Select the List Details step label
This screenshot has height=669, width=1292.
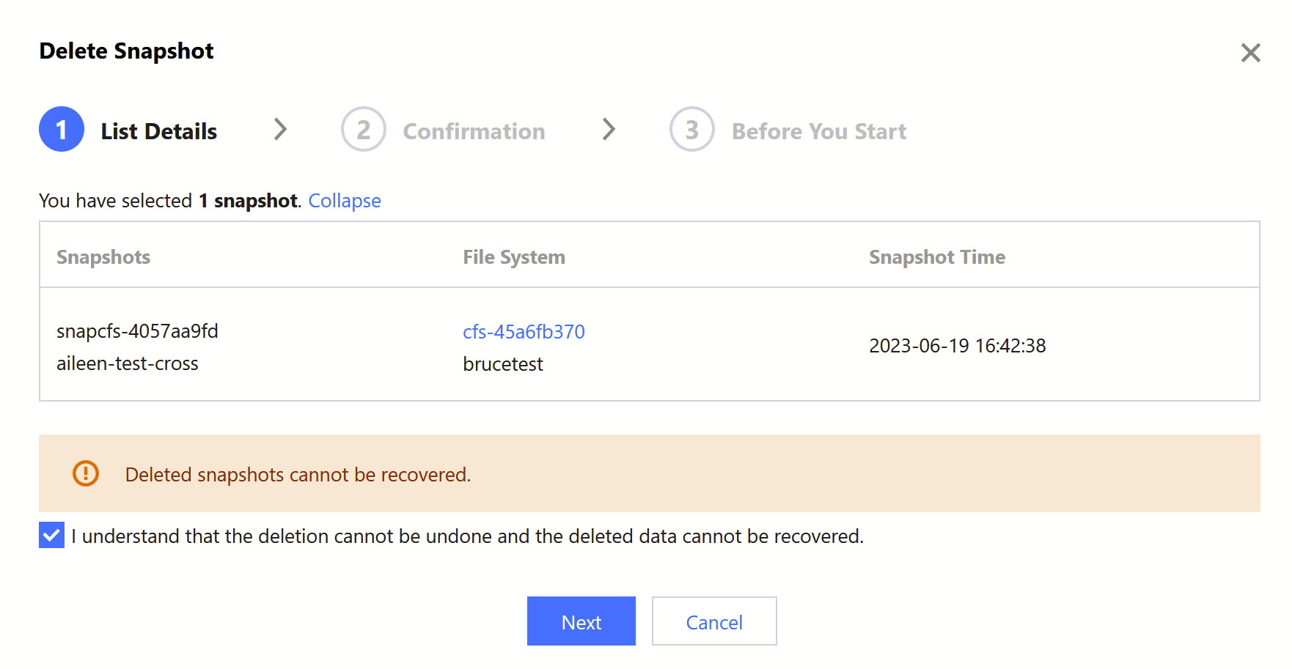coord(158,131)
